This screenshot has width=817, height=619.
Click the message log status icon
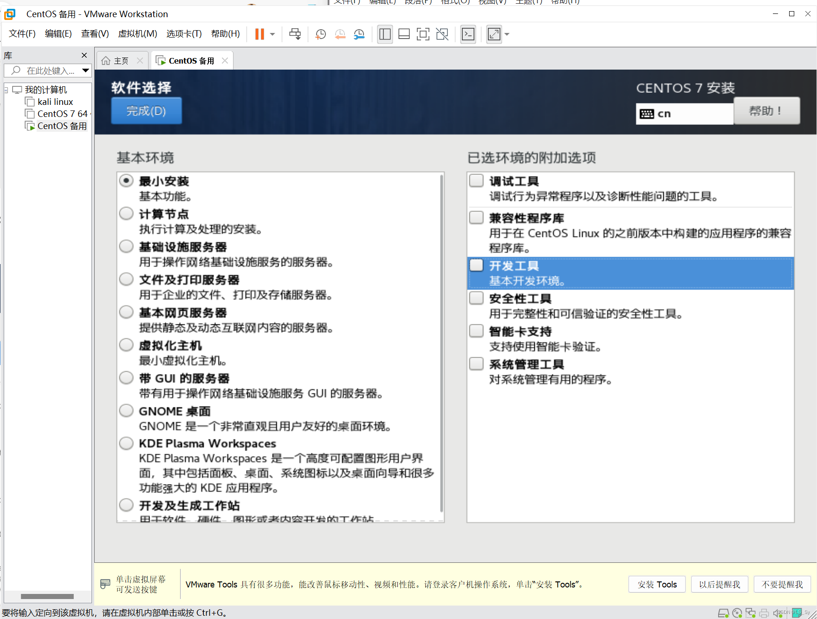[x=797, y=613]
